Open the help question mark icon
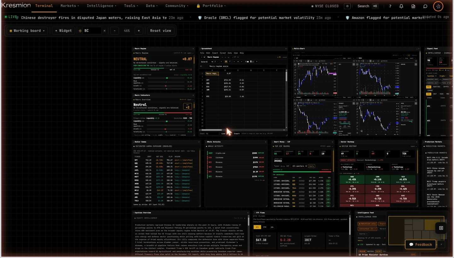The height and width of the screenshot is (258, 454). click(390, 6)
